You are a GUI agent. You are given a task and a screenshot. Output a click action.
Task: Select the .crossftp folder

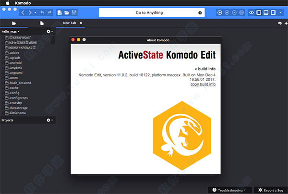16,103
